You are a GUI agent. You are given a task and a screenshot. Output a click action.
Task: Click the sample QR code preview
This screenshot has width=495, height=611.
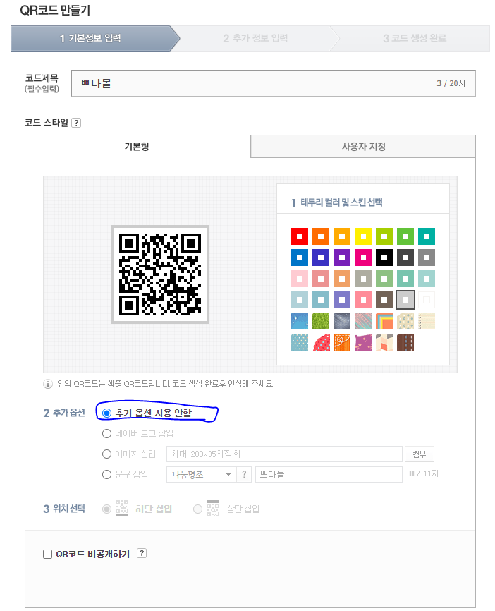click(160, 274)
